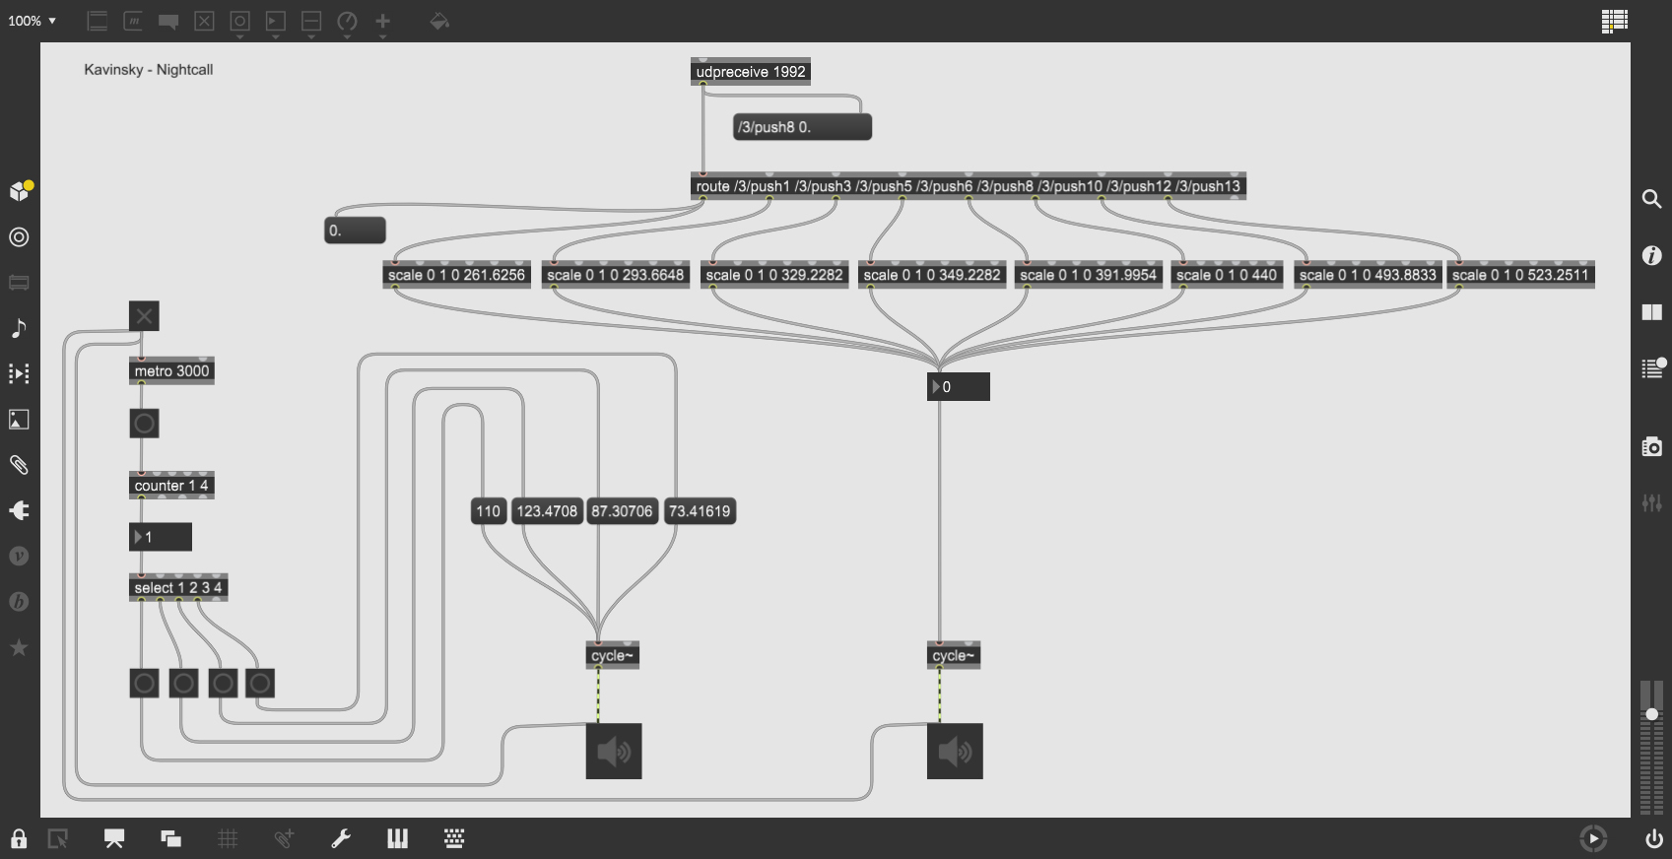The height and width of the screenshot is (859, 1672).
Task: Add a button object from toolbar
Action: coord(239,21)
